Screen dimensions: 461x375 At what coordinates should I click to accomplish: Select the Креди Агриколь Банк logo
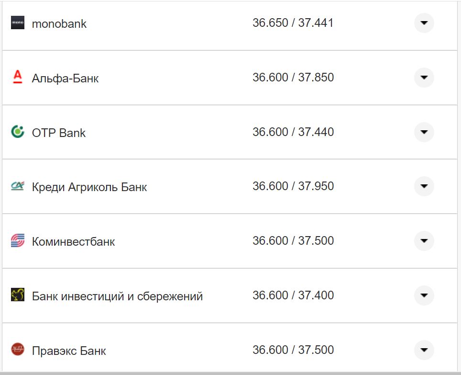(x=18, y=186)
